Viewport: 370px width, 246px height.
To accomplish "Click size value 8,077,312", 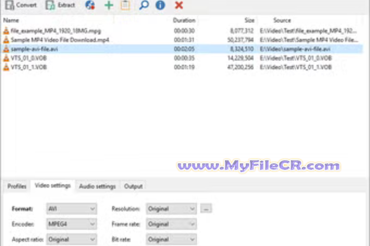I will pyautogui.click(x=242, y=31).
